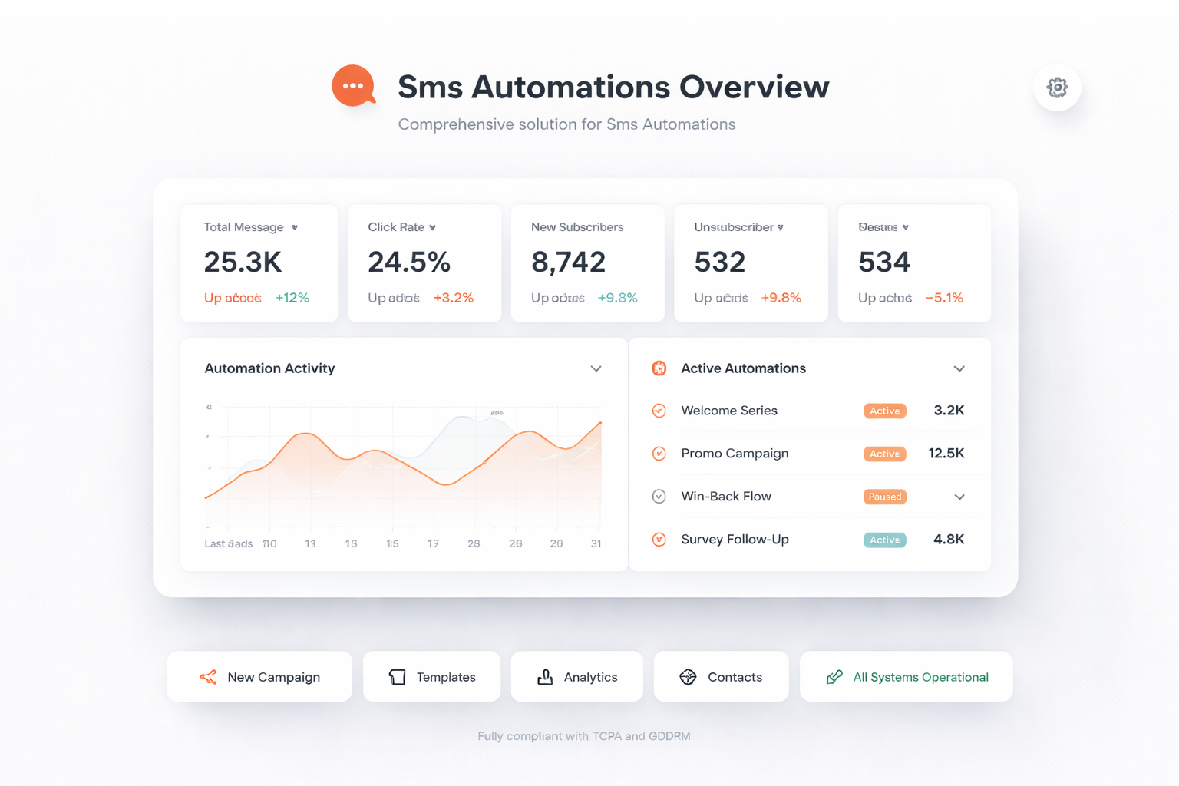Click the New Campaign share icon

(208, 677)
